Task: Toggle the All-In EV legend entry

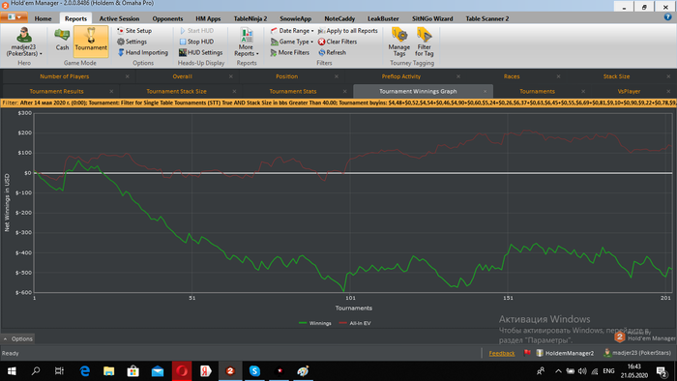Action: tap(355, 323)
